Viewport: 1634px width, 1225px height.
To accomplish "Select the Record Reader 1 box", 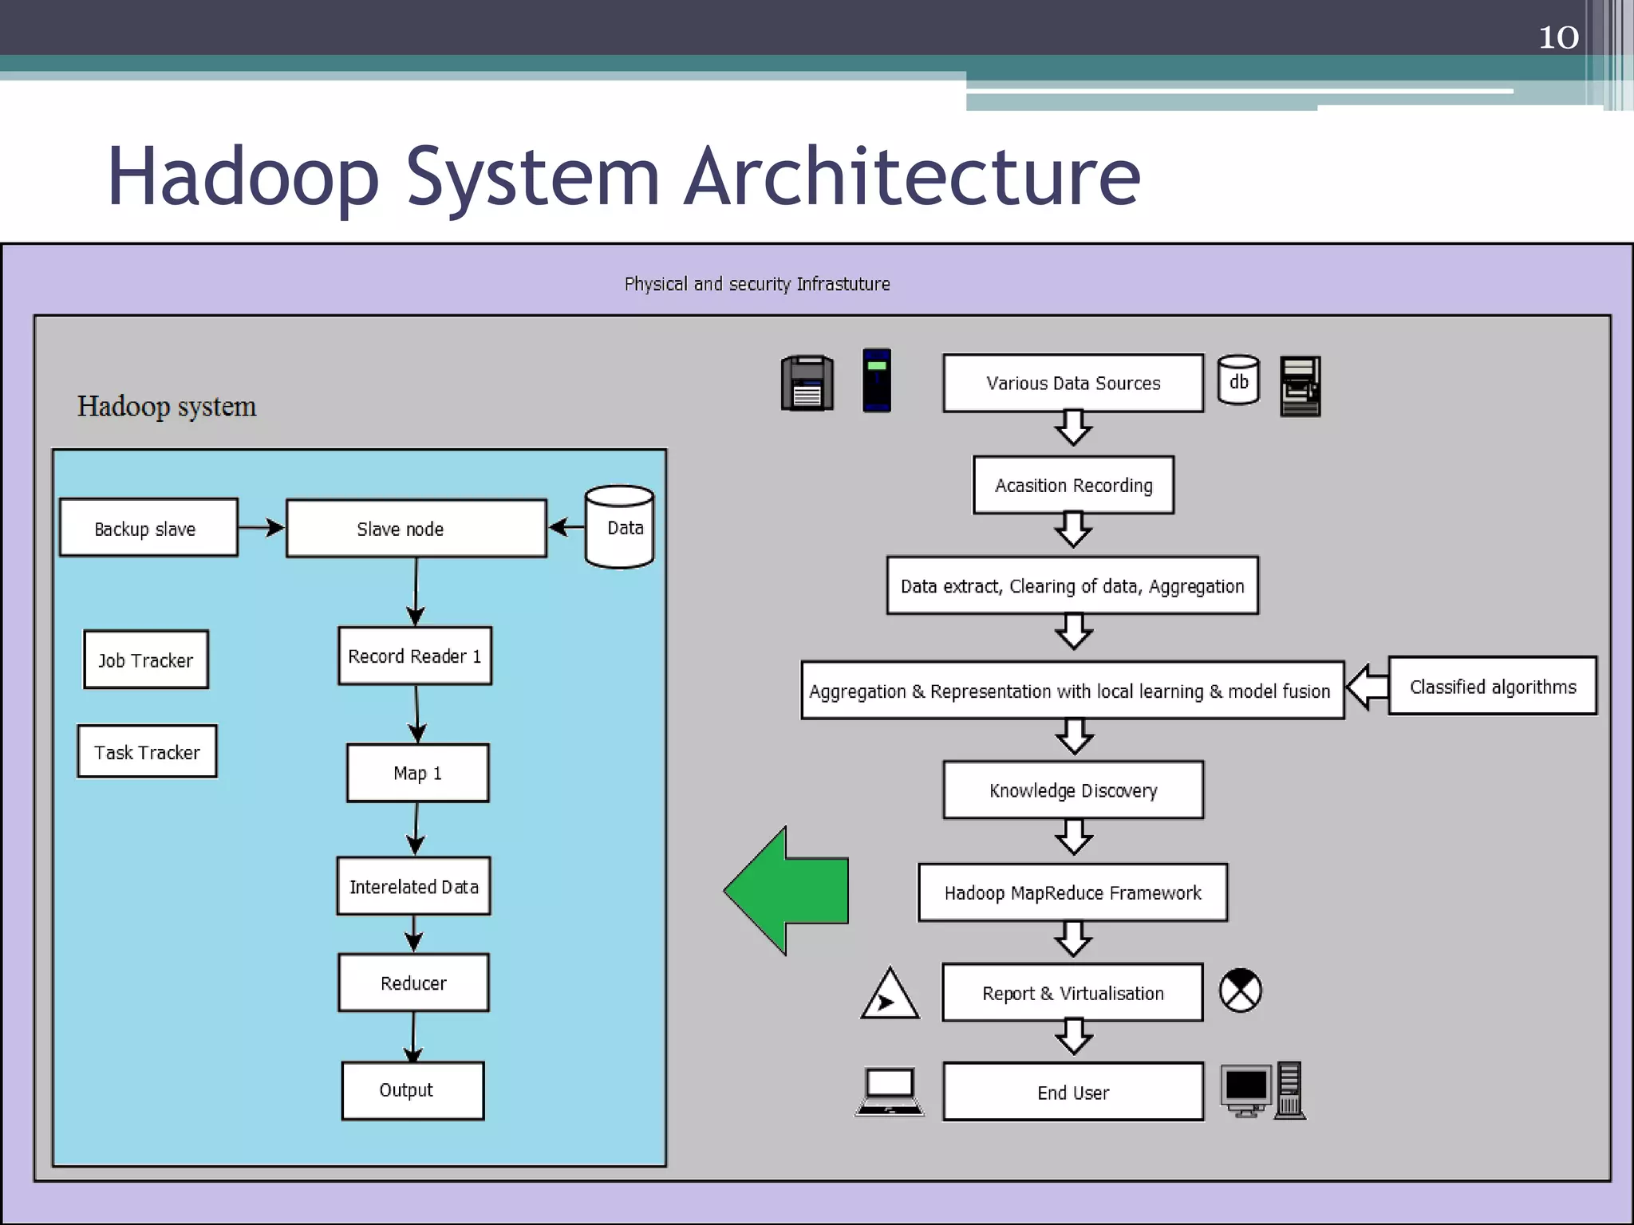I will (x=415, y=656).
